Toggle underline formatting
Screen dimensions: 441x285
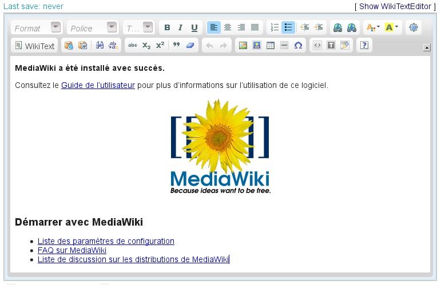(194, 27)
